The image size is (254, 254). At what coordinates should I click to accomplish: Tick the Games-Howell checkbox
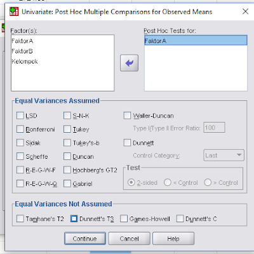point(124,218)
